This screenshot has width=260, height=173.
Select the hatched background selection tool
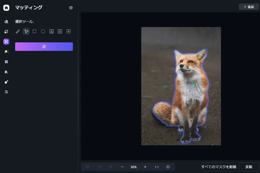(60, 31)
